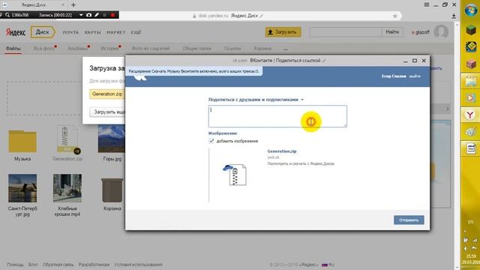The height and width of the screenshot is (270, 480).
Task: Select the Generation.zip archive file icon
Action: (67, 139)
